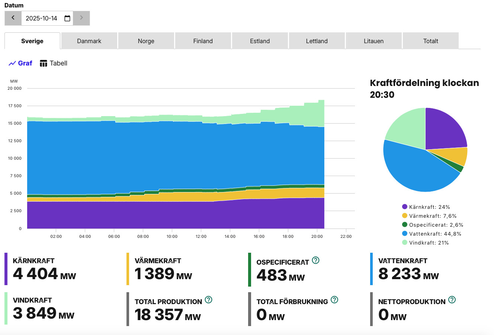Open the Danmark tab
This screenshot has width=494, height=335.
(89, 41)
